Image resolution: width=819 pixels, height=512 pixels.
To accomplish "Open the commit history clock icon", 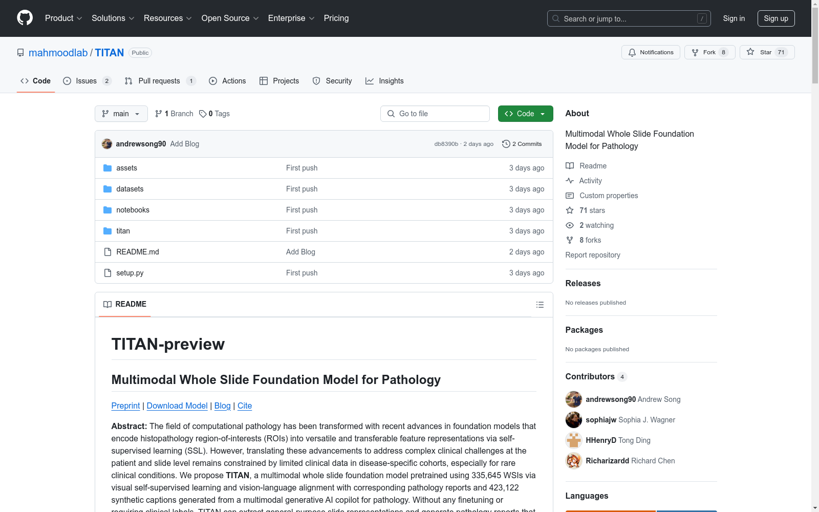I will point(506,144).
